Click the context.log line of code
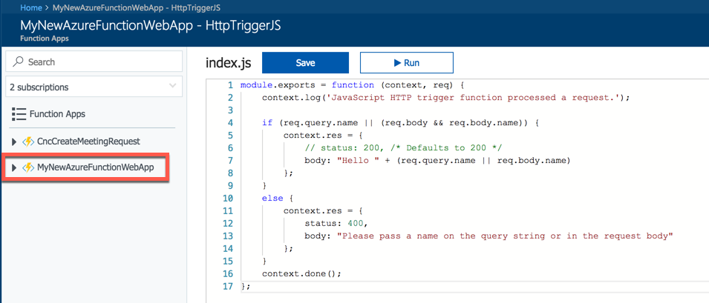709x303 pixels. pyautogui.click(x=445, y=97)
